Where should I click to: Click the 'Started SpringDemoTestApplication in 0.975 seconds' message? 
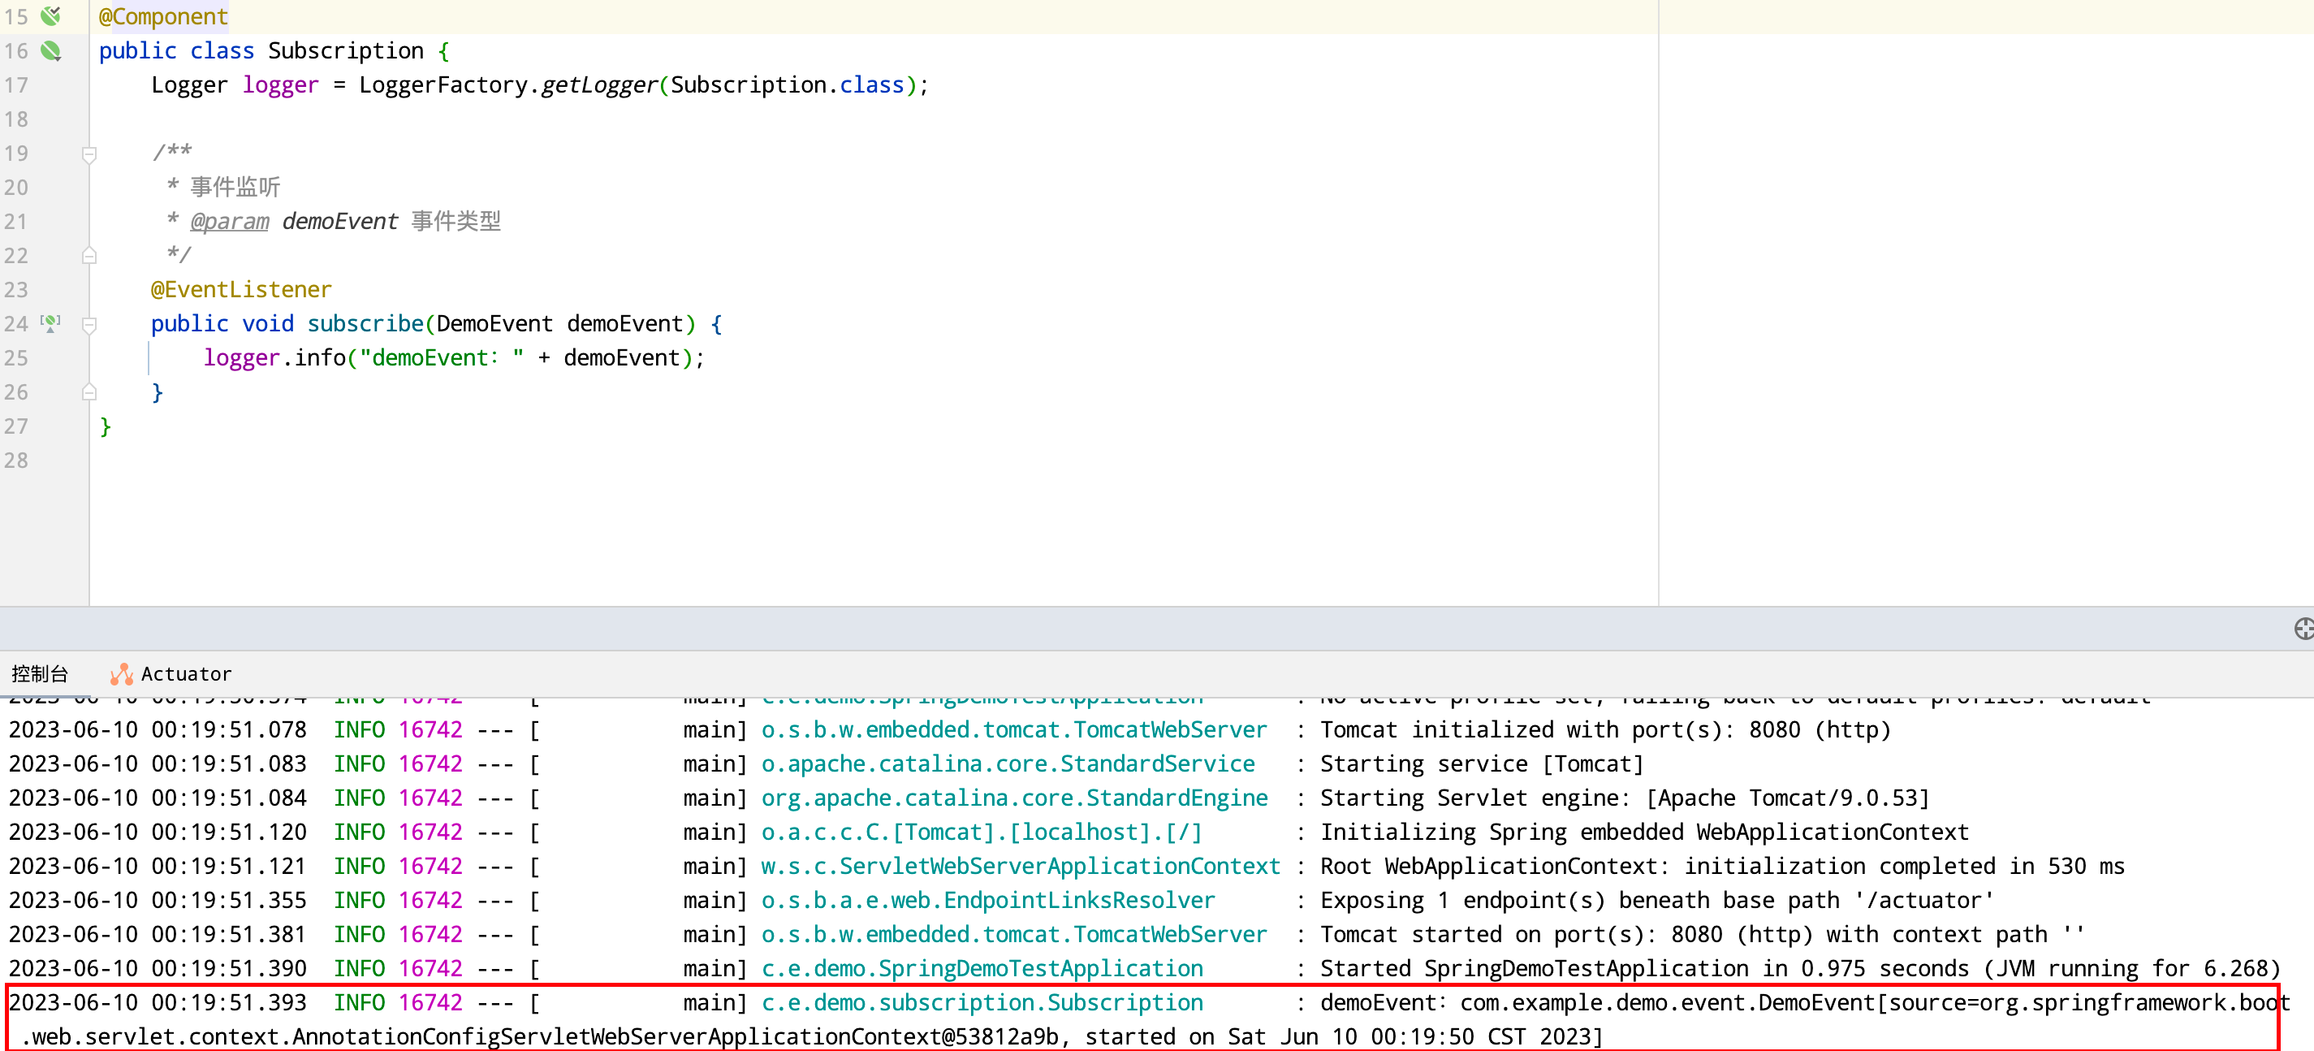1800,968
